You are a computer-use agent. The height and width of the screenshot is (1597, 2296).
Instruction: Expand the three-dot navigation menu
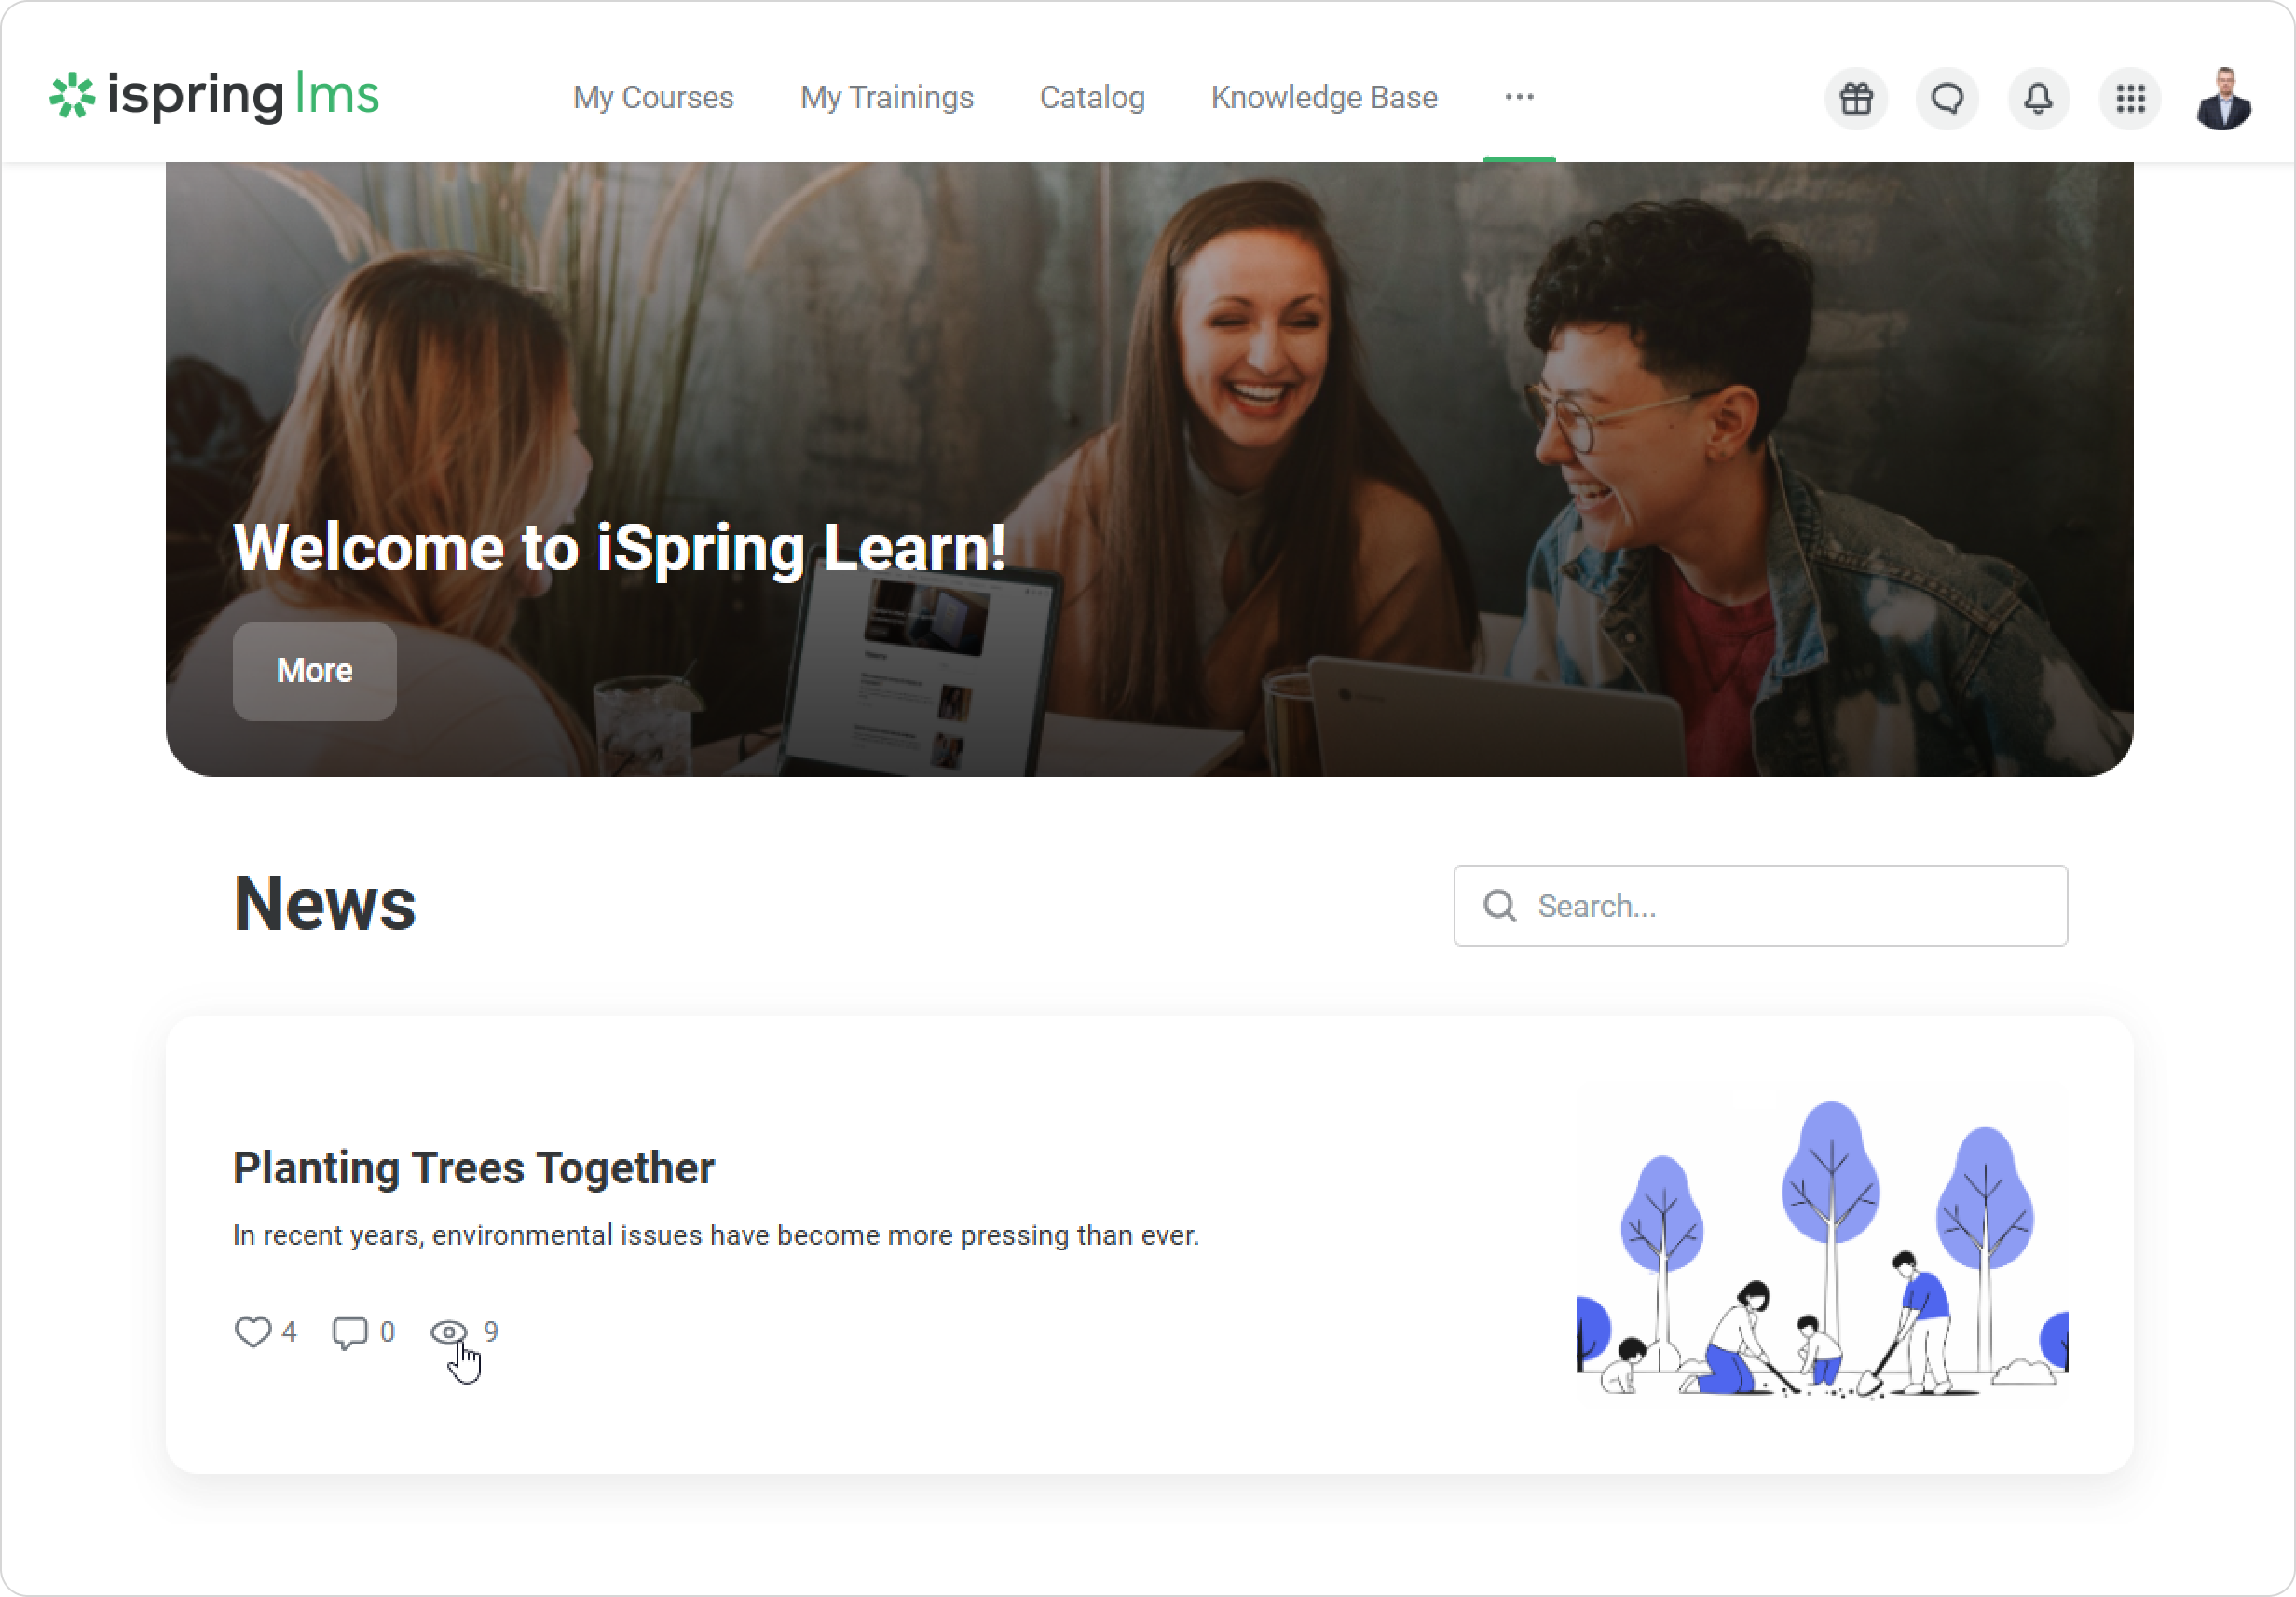coord(1519,97)
